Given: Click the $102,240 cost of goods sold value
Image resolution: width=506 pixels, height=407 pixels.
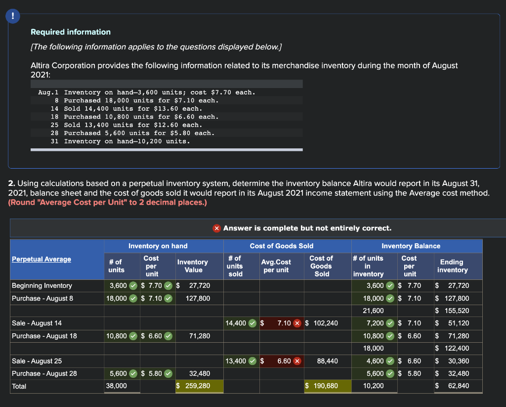Looking at the screenshot, I should tap(321, 323).
